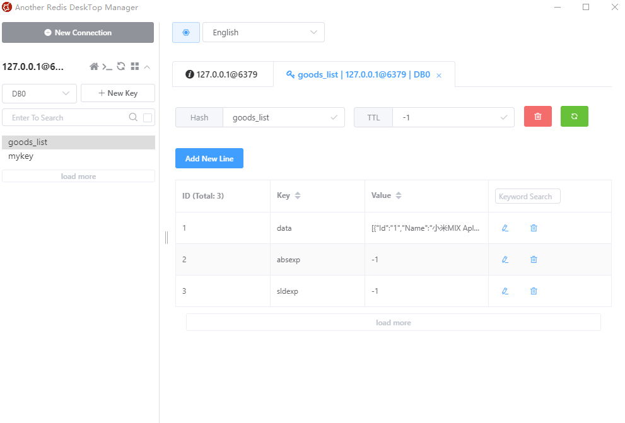This screenshot has width=625, height=423.
Task: Click Add New Line button
Action: coord(209,158)
